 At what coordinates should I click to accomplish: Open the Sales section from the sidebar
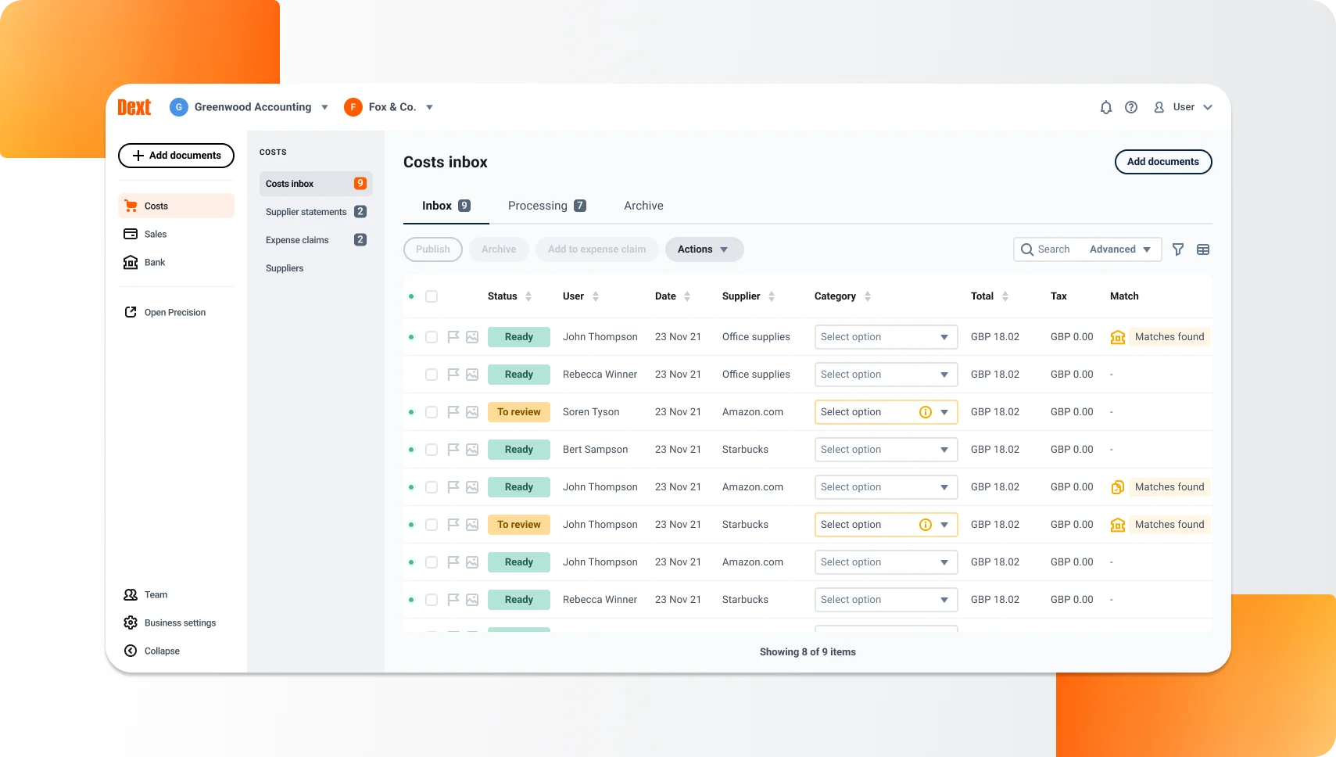[x=156, y=234]
